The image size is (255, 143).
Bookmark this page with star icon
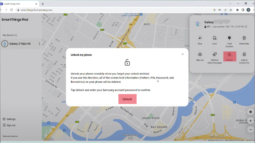coord(231,10)
